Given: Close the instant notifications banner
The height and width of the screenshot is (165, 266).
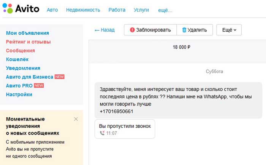Looking at the screenshot, I should click(x=76, y=119).
